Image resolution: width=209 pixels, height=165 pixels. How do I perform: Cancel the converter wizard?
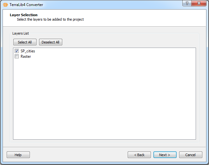pos(191,155)
